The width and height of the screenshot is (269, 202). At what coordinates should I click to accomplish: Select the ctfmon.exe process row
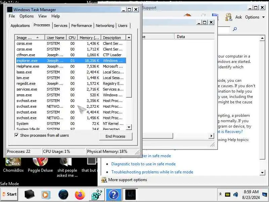coord(71,55)
